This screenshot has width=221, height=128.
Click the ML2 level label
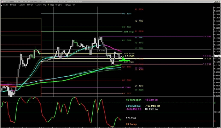127,80
